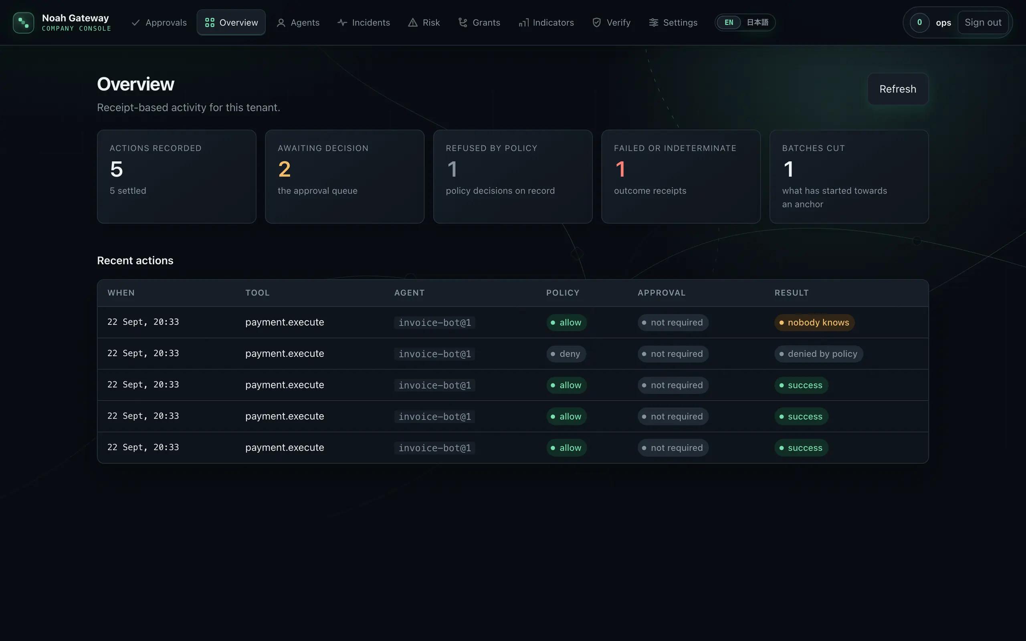Click the Approvals checkmark icon
Screen dimensions: 1026x641
coord(136,22)
